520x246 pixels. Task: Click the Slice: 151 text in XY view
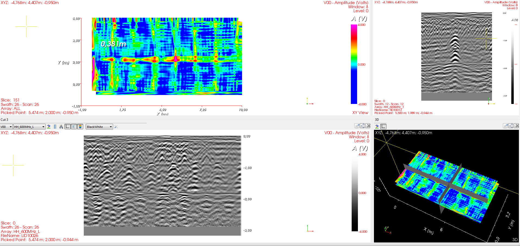click(10, 100)
